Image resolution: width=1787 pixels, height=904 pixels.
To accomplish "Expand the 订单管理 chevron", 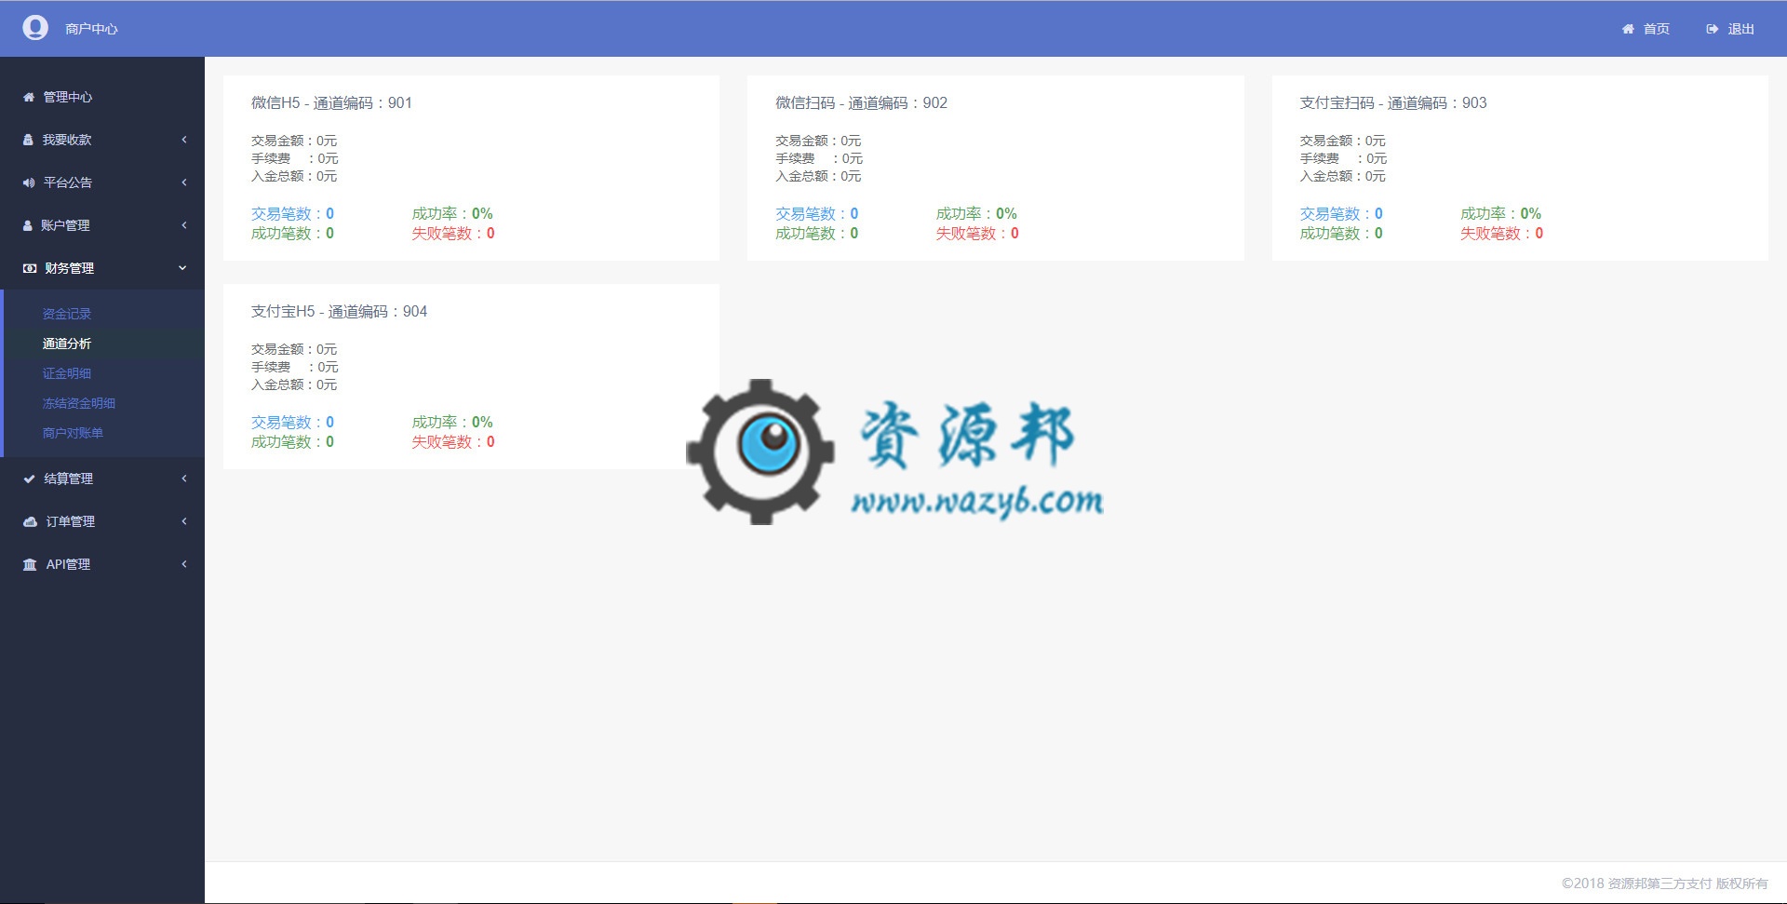I will (184, 521).
